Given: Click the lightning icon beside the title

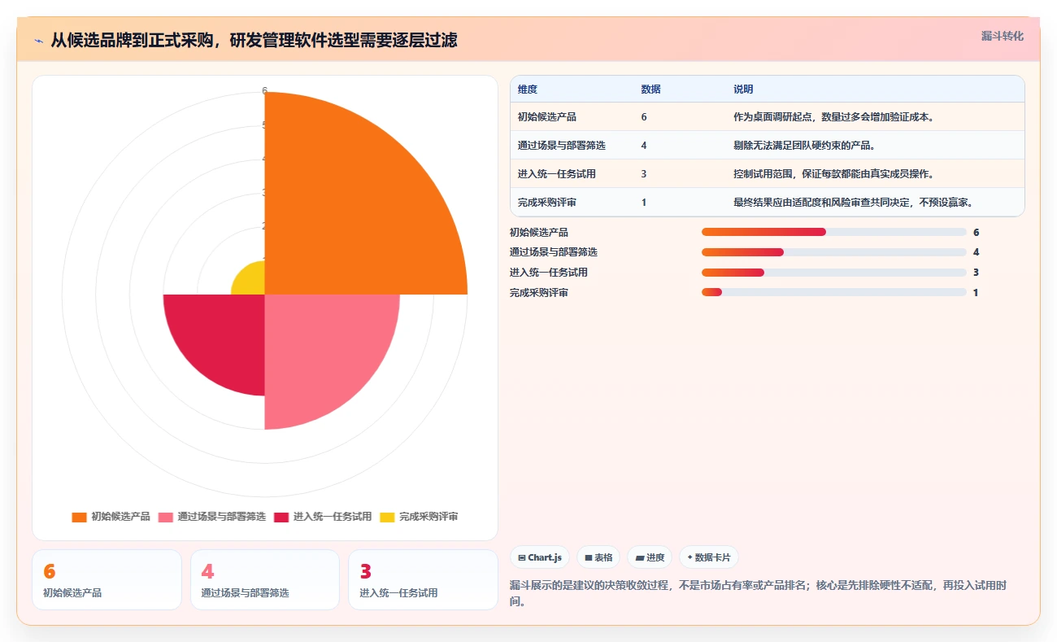Looking at the screenshot, I should [38, 40].
